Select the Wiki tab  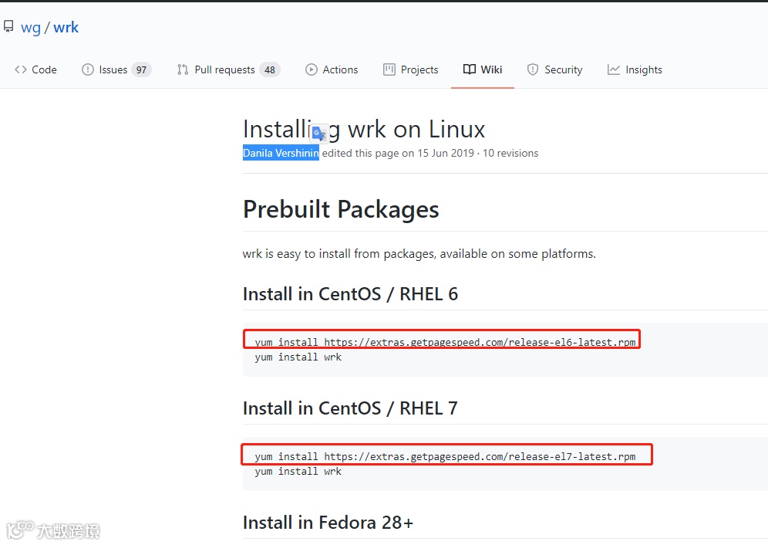coord(483,69)
